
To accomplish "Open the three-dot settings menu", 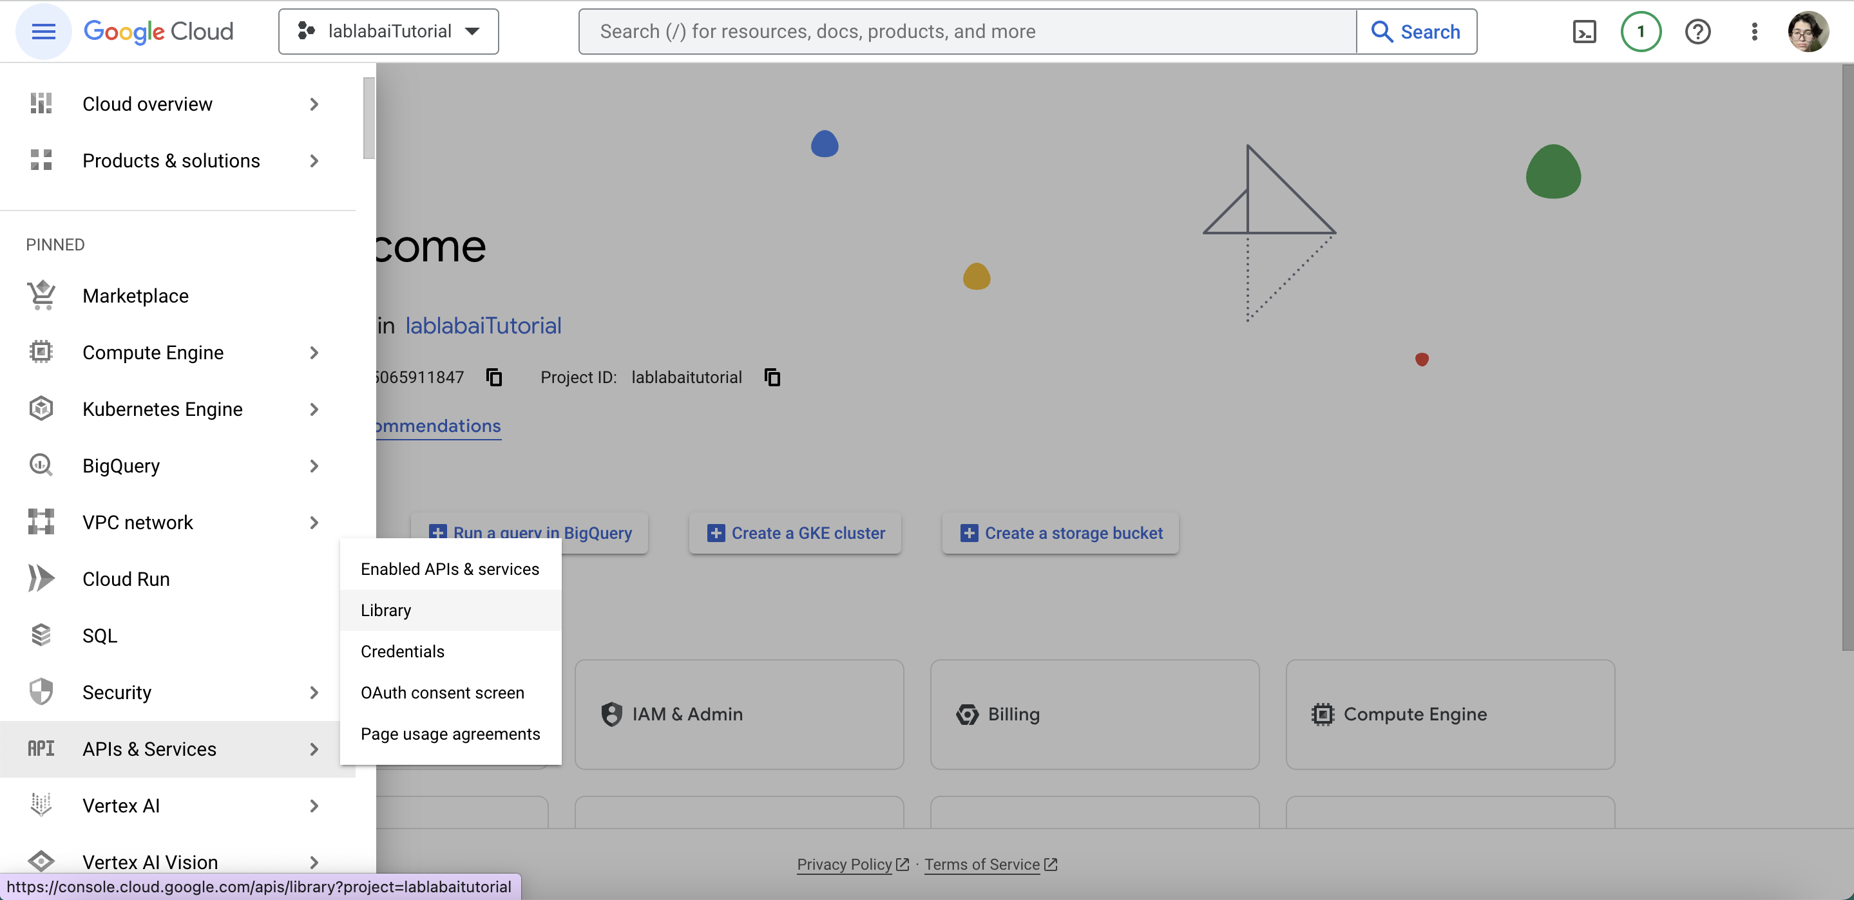I will tap(1754, 32).
